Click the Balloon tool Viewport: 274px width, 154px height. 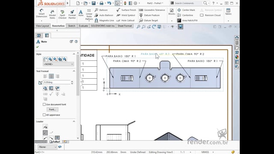coord(101,10)
